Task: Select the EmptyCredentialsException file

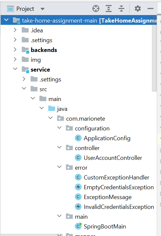Action: [x=119, y=187]
